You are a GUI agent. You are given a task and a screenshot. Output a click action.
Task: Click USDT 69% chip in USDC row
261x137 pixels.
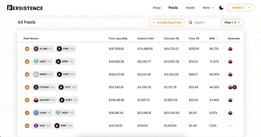[65, 113]
